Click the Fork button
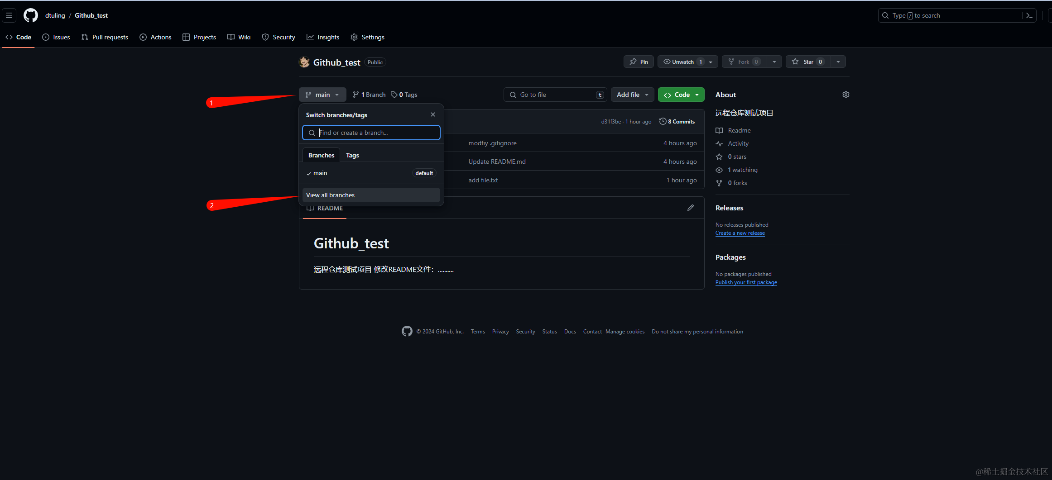Screen dimensions: 1052x480 [x=744, y=62]
